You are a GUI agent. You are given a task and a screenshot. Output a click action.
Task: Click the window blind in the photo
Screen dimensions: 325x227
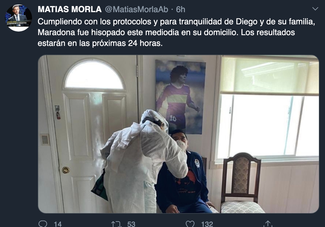(x=269, y=76)
